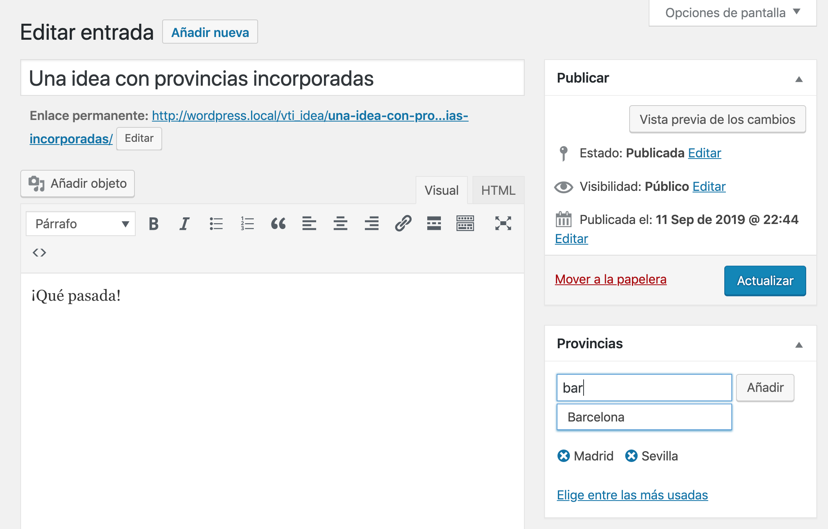Apply blockquote formatting
The width and height of the screenshot is (828, 529).
pos(278,224)
